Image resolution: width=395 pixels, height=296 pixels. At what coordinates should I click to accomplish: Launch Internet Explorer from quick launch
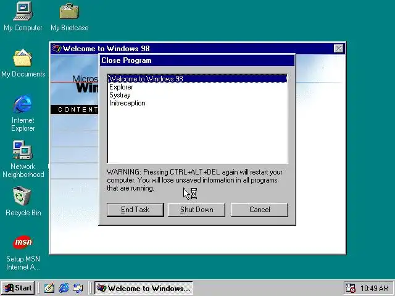(x=64, y=288)
